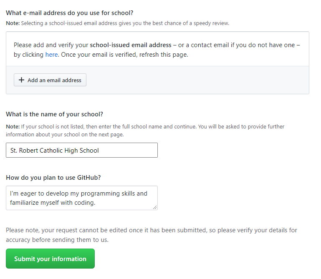Place cursor after "High School" in field
The height and width of the screenshot is (279, 321).
[100, 151]
